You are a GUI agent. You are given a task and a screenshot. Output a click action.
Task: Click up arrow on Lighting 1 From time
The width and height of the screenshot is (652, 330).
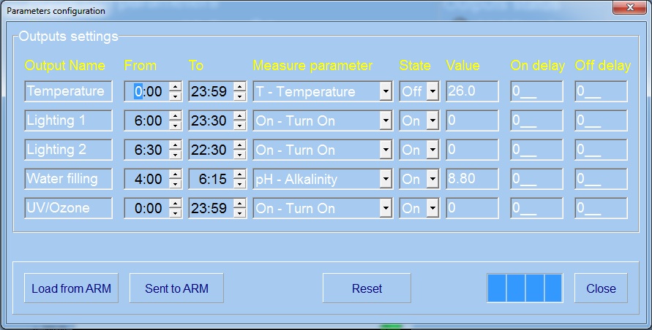click(175, 116)
